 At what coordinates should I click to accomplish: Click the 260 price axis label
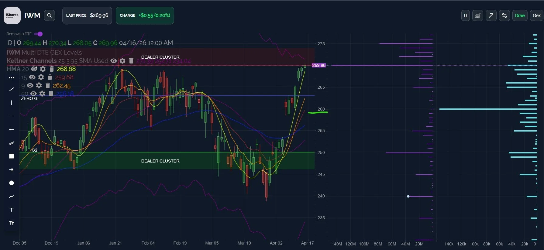coord(321,109)
